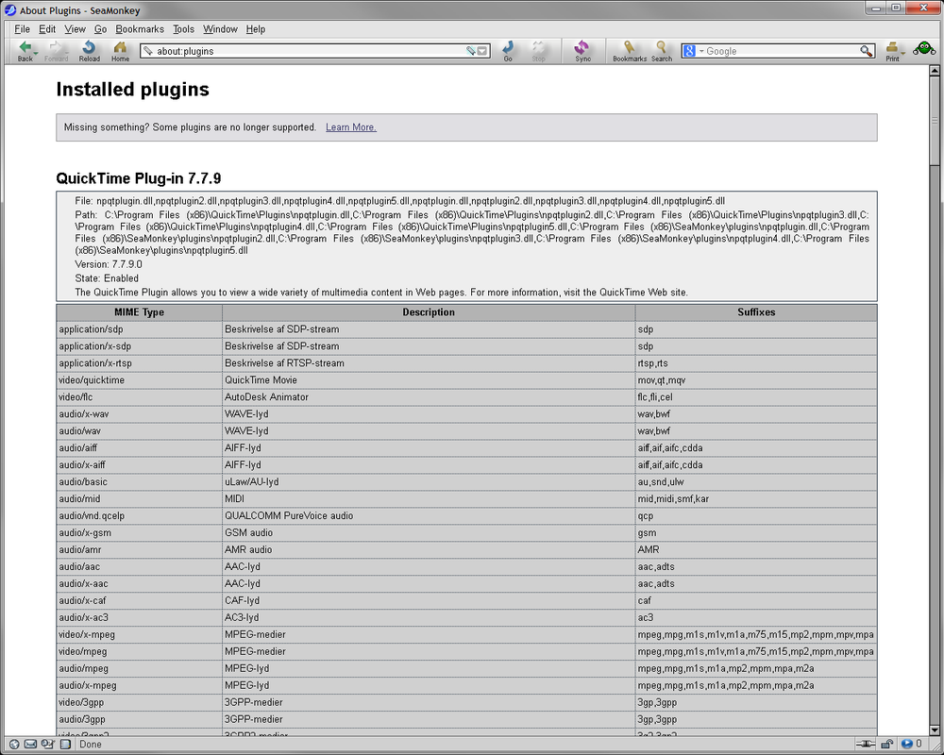Click the SeaMonkey throbber logo
Screen dimensions: 944x755
tap(923, 49)
